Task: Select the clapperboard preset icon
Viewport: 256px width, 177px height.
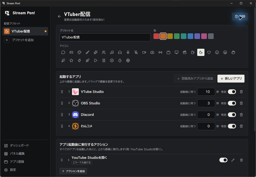Action: pyautogui.click(x=185, y=52)
